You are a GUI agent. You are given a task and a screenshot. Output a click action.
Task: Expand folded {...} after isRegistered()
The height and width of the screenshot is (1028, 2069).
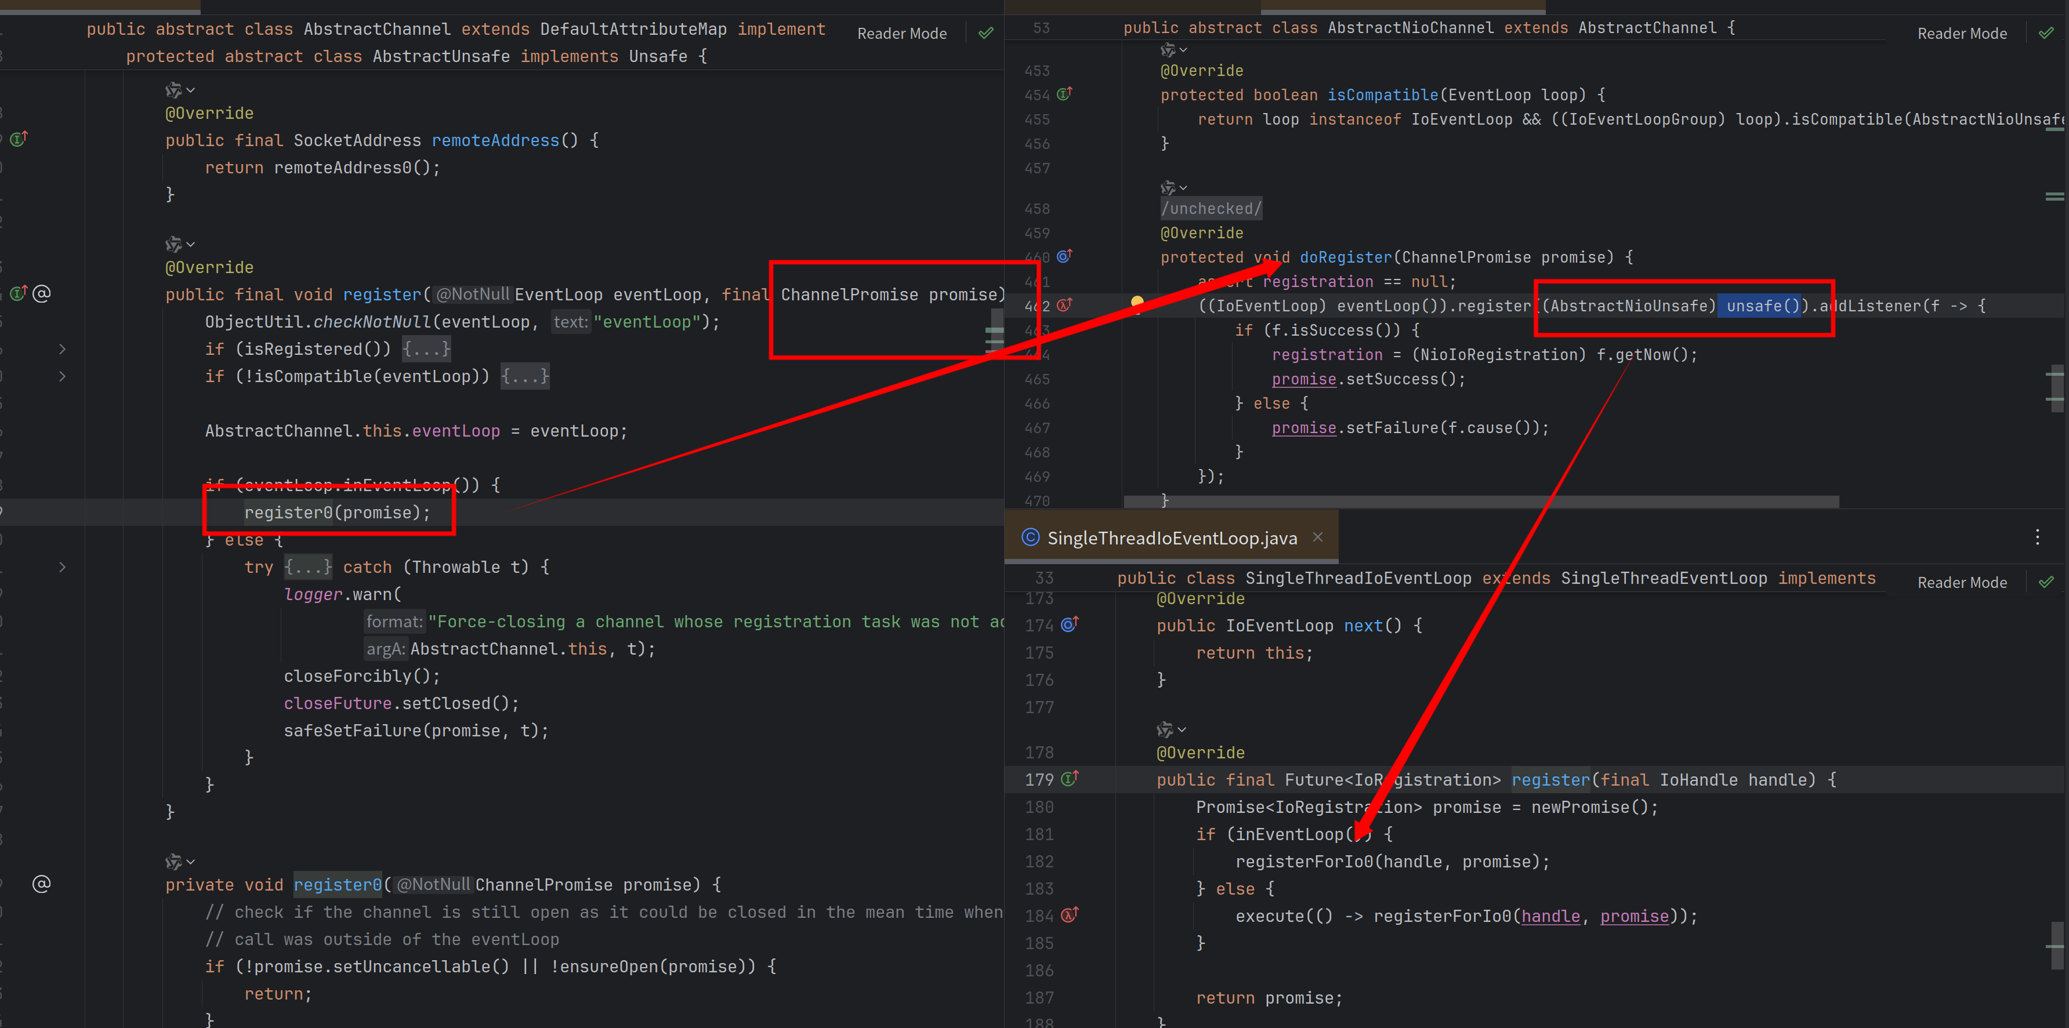click(426, 350)
